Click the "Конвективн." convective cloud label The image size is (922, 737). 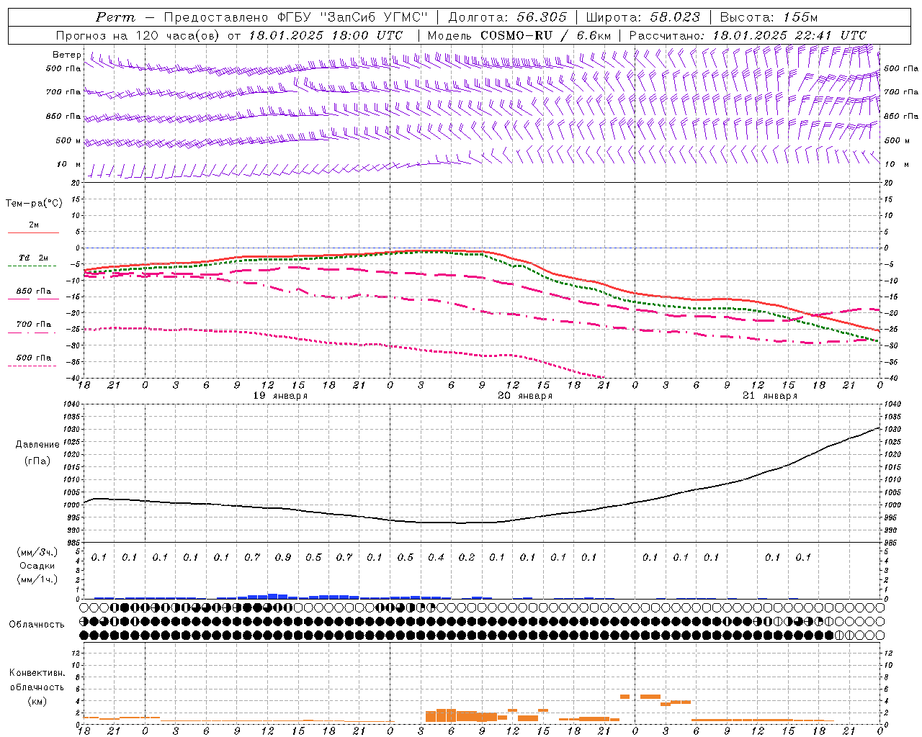37,673
